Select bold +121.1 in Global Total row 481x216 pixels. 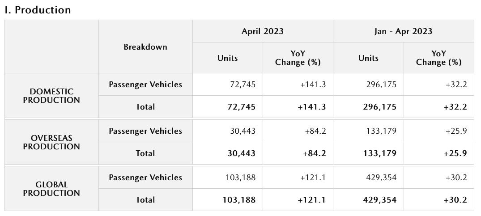coord(312,200)
